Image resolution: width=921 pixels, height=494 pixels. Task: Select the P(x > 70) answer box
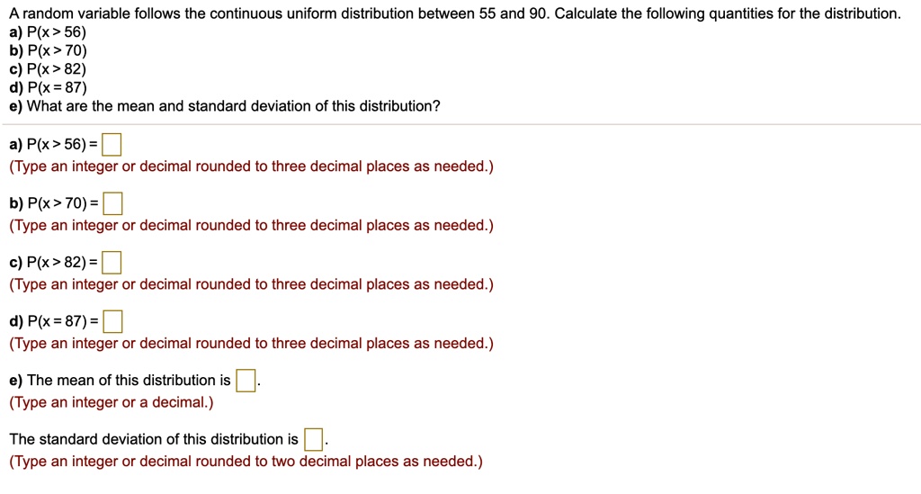tap(112, 204)
